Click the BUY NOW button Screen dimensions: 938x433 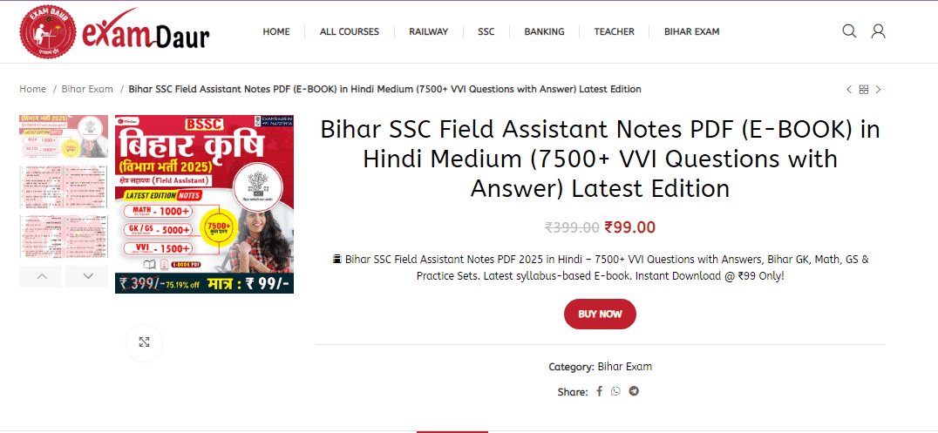600,314
